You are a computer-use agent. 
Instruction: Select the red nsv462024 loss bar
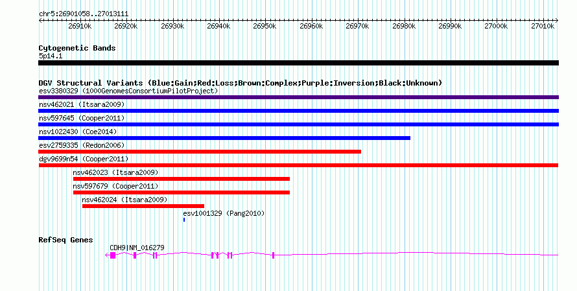coord(143,206)
